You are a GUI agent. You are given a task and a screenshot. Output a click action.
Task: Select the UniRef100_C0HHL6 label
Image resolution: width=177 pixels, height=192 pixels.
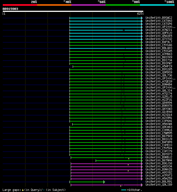159,130
